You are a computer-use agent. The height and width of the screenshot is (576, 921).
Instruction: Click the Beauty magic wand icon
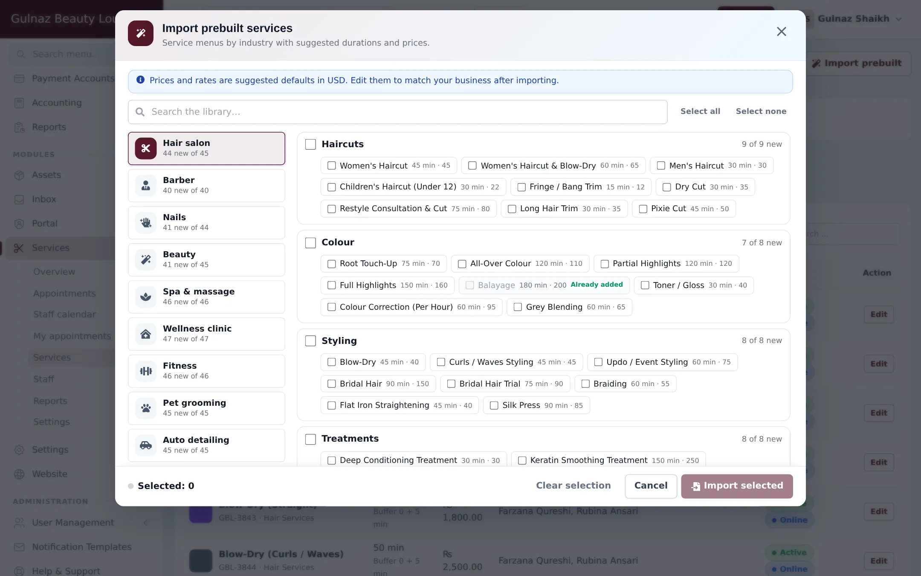[x=146, y=260]
